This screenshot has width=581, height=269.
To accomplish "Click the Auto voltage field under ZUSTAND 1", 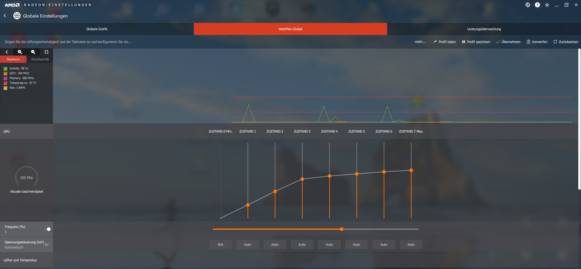I will [248, 245].
